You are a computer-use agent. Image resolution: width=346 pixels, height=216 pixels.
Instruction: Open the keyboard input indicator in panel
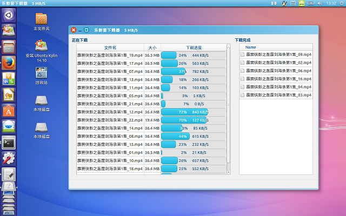pos(293,3)
